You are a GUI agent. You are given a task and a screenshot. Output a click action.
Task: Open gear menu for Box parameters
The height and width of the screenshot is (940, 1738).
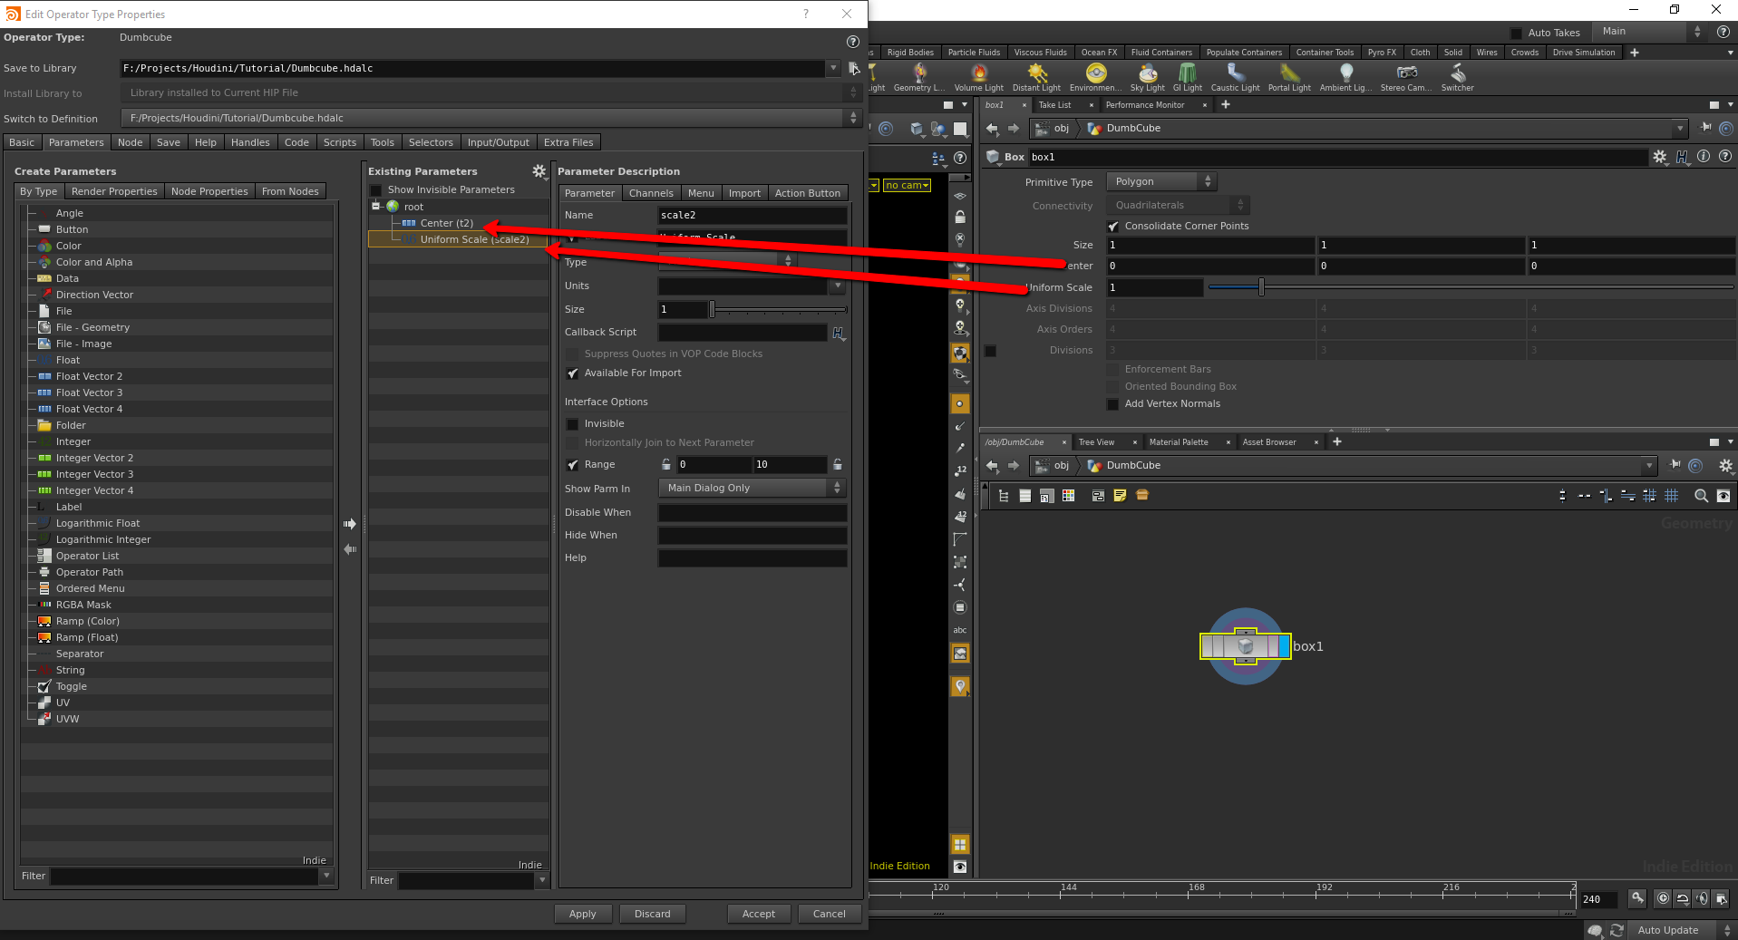[1659, 157]
